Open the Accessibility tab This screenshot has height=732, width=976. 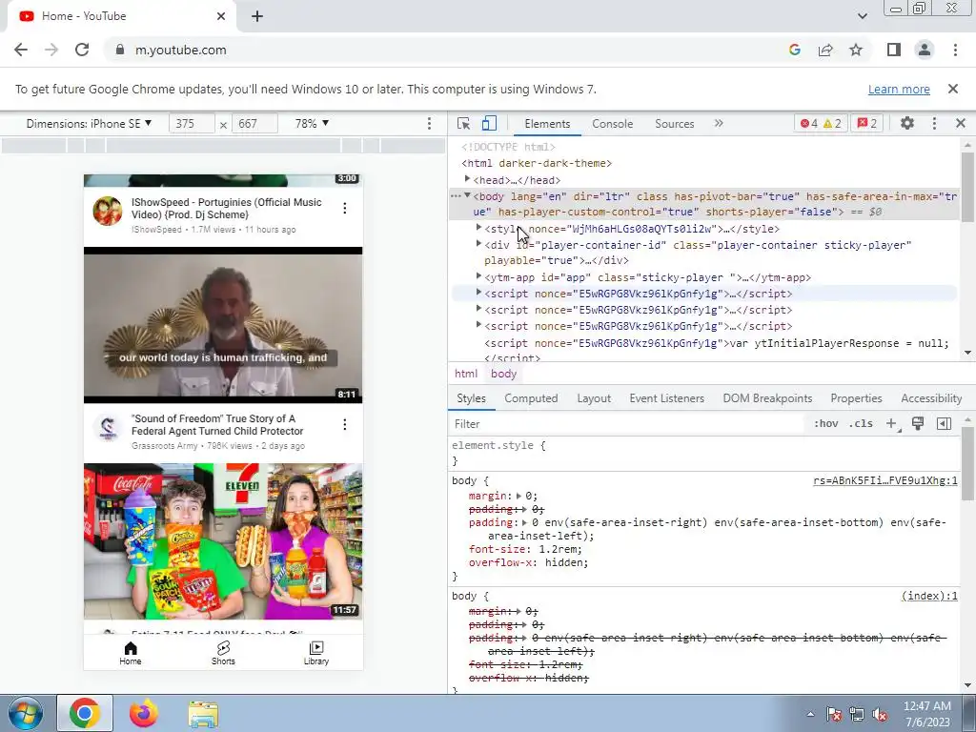931,398
